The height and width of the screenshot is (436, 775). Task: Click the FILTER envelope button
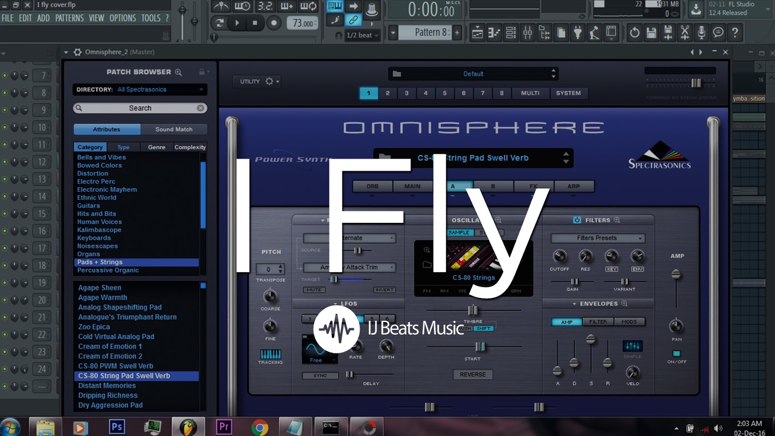pyautogui.click(x=598, y=322)
